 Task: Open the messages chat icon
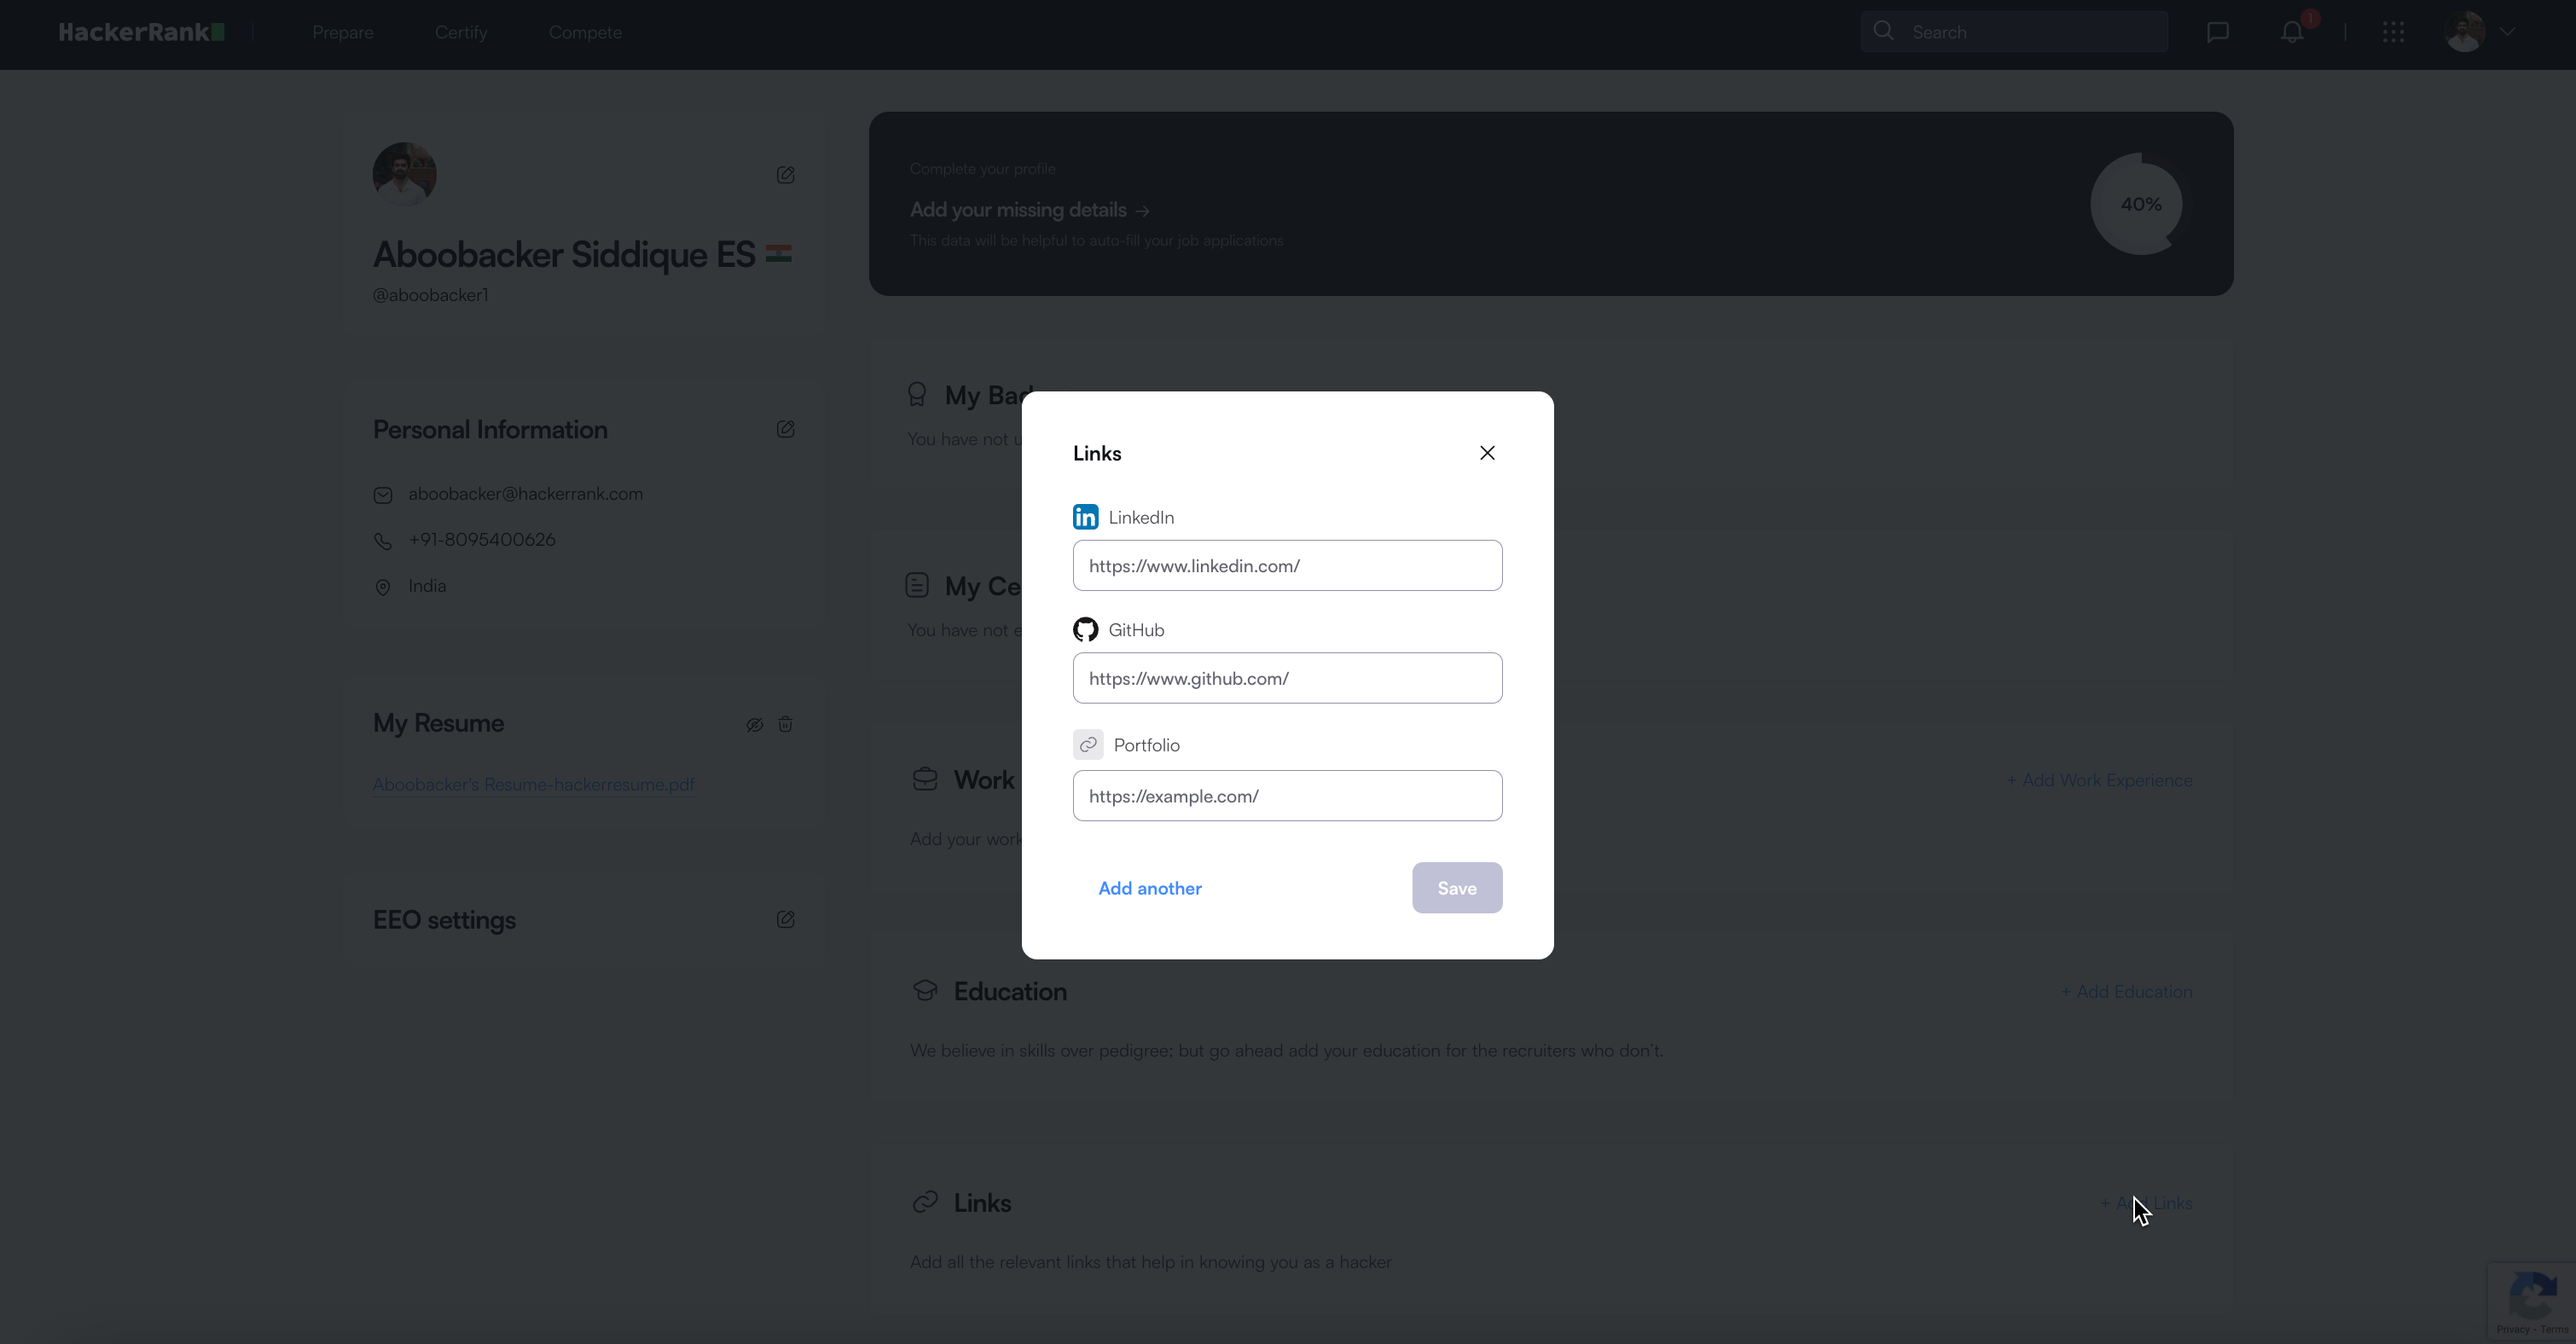[2217, 32]
